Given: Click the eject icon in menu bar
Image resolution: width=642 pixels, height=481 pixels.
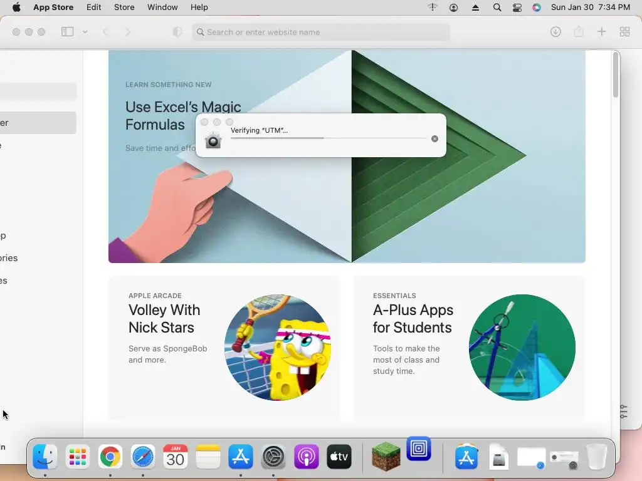Looking at the screenshot, I should [x=475, y=8].
